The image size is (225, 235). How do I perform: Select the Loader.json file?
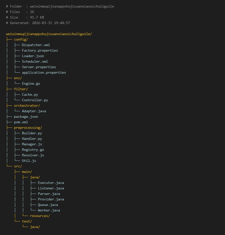(x=33, y=56)
